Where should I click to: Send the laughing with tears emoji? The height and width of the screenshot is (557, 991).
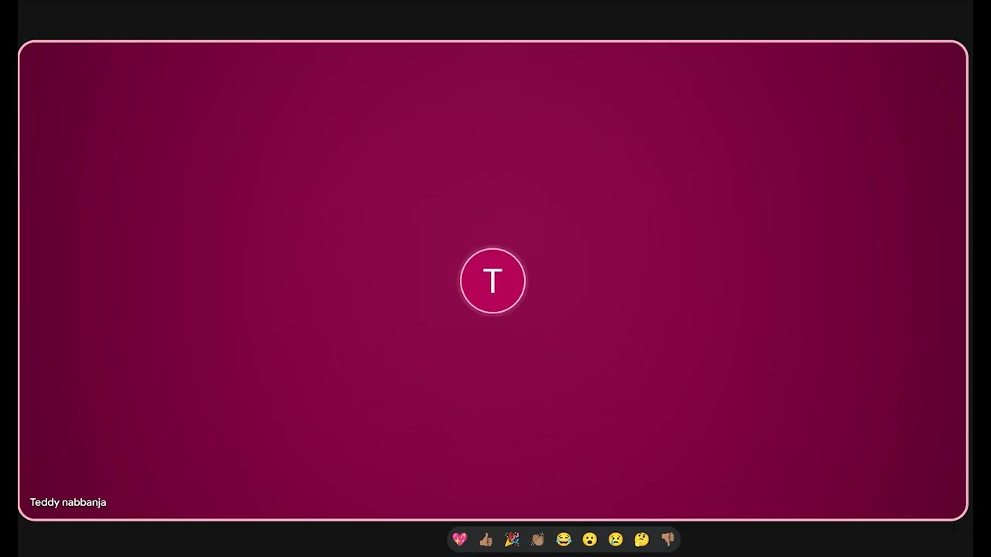(564, 539)
